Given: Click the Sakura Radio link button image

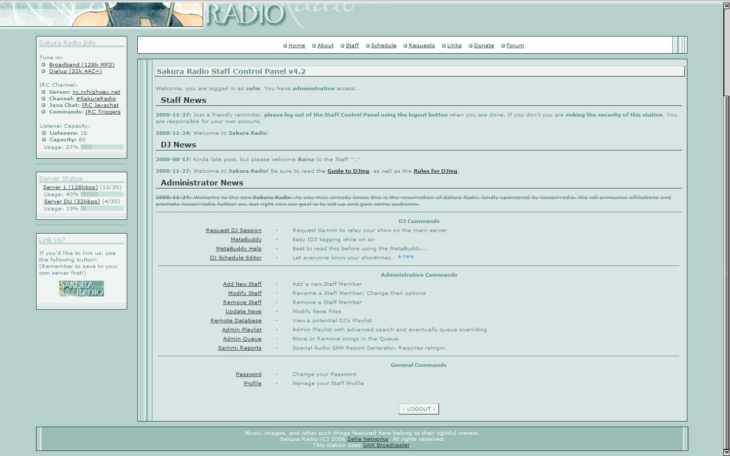Looking at the screenshot, I should [81, 288].
